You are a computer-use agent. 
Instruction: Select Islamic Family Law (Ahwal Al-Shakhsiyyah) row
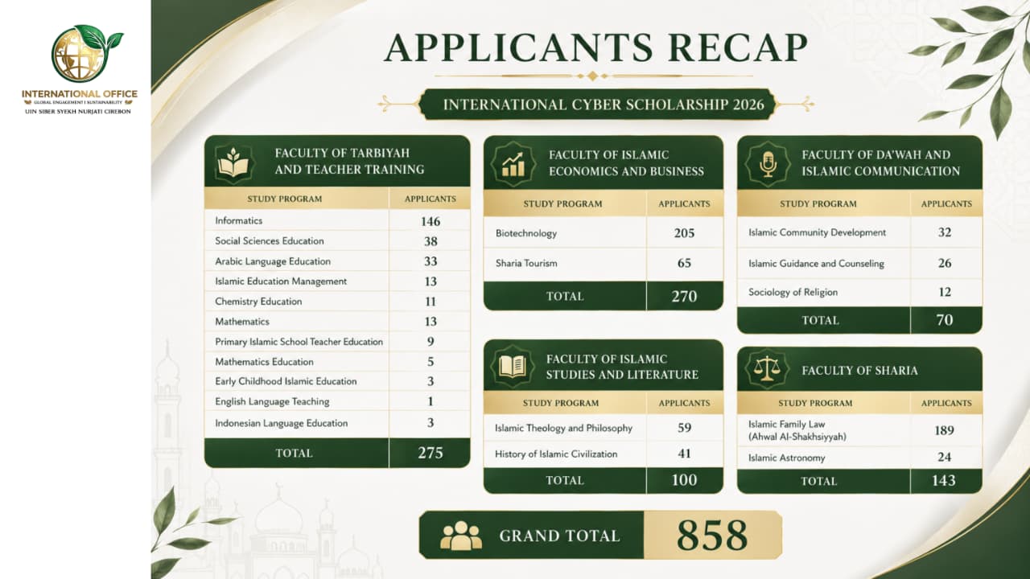click(859, 430)
